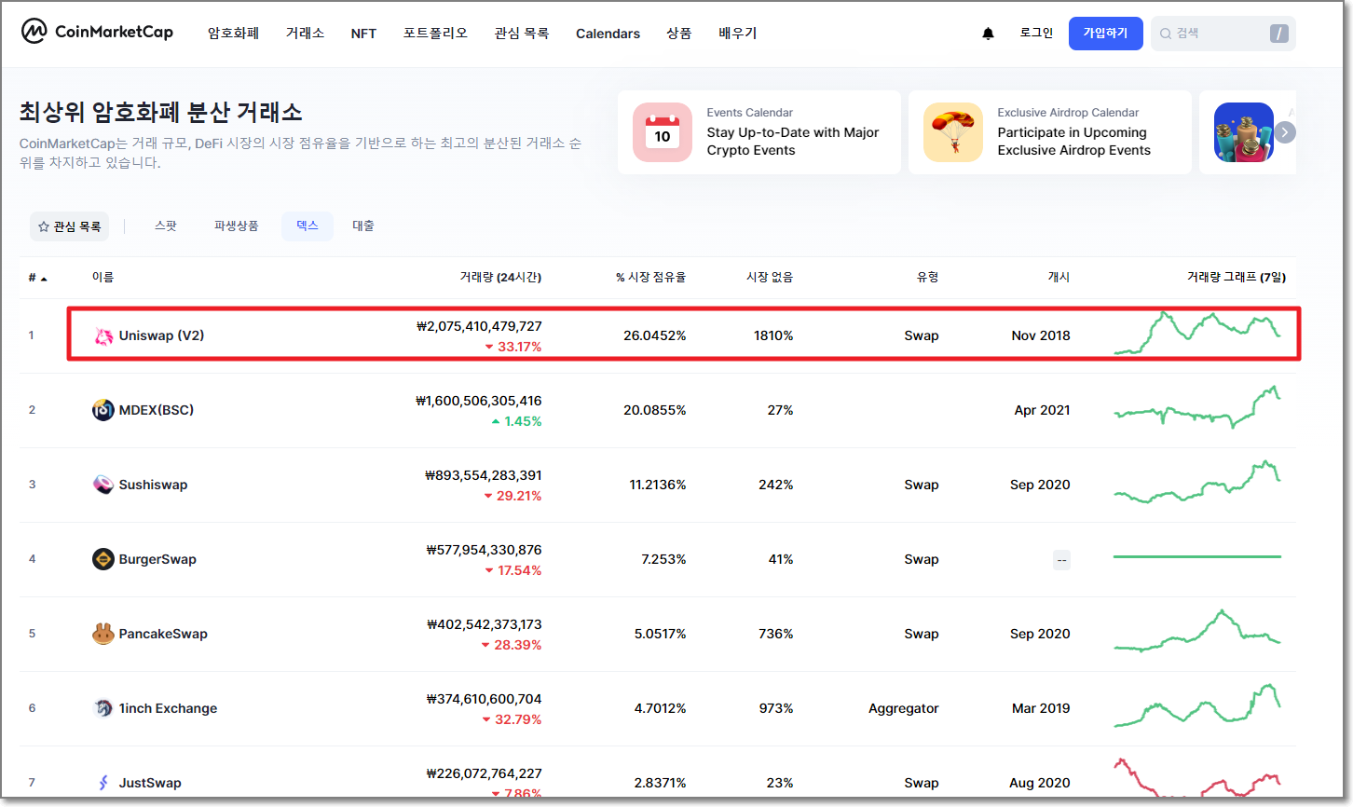The height and width of the screenshot is (807, 1353).
Task: Toggle the ☆ 관심 목록 filter button
Action: point(69,226)
